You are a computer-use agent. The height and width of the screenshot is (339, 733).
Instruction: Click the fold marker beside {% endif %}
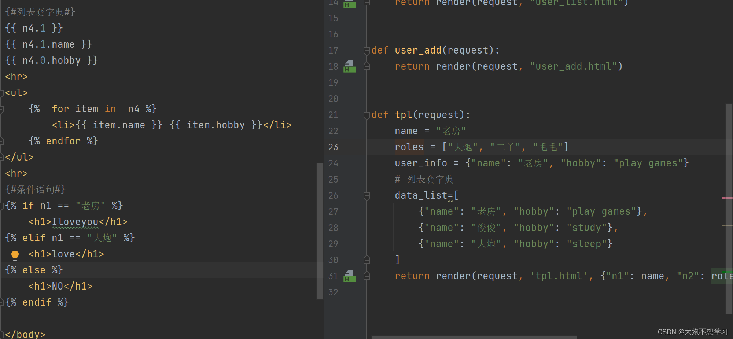[1, 302]
